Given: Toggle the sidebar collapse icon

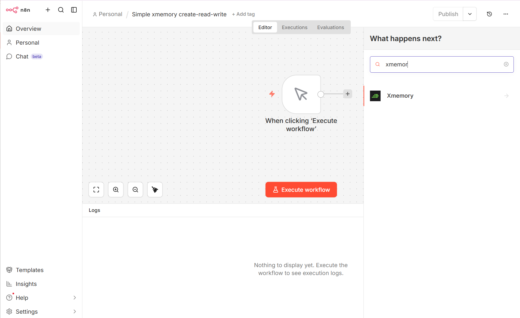Looking at the screenshot, I should tap(74, 10).
